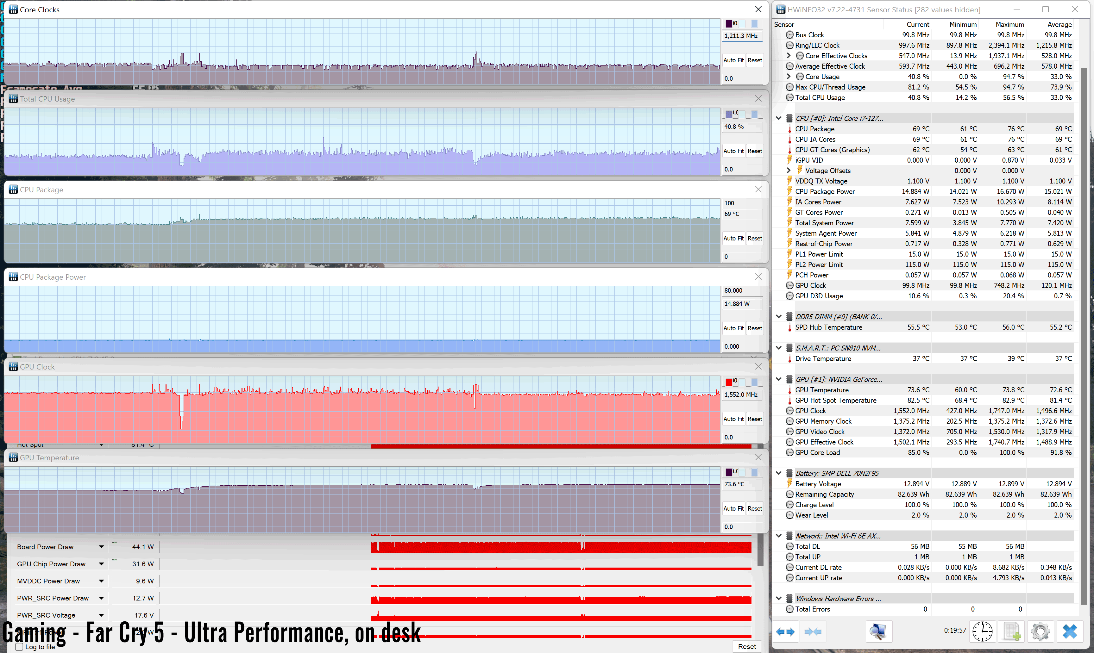Collapse the CPU [#0] Intel Core group
This screenshot has width=1094, height=653.
point(778,118)
